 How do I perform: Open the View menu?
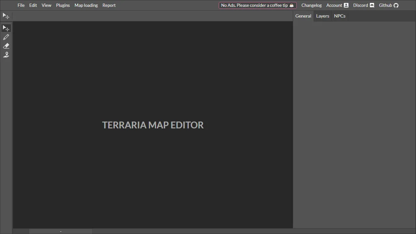[x=46, y=5]
